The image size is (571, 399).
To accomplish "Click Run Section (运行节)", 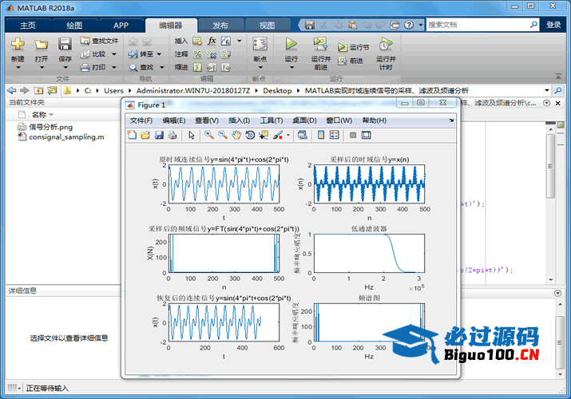I will 353,47.
